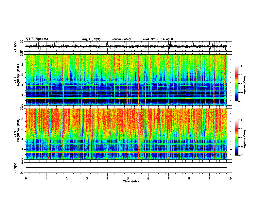Click the ch.2 color bar log(PSD) unit label

point(245,139)
